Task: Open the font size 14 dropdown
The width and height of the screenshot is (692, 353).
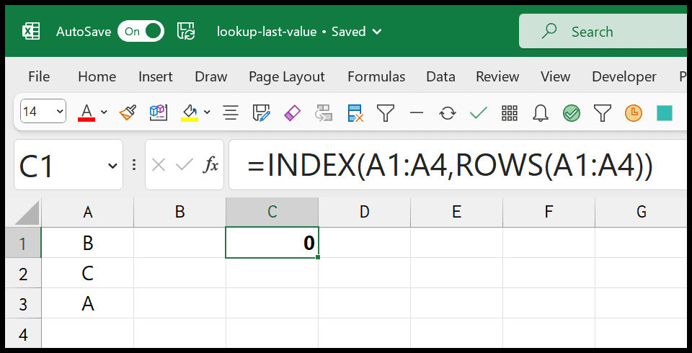Action: [43, 111]
